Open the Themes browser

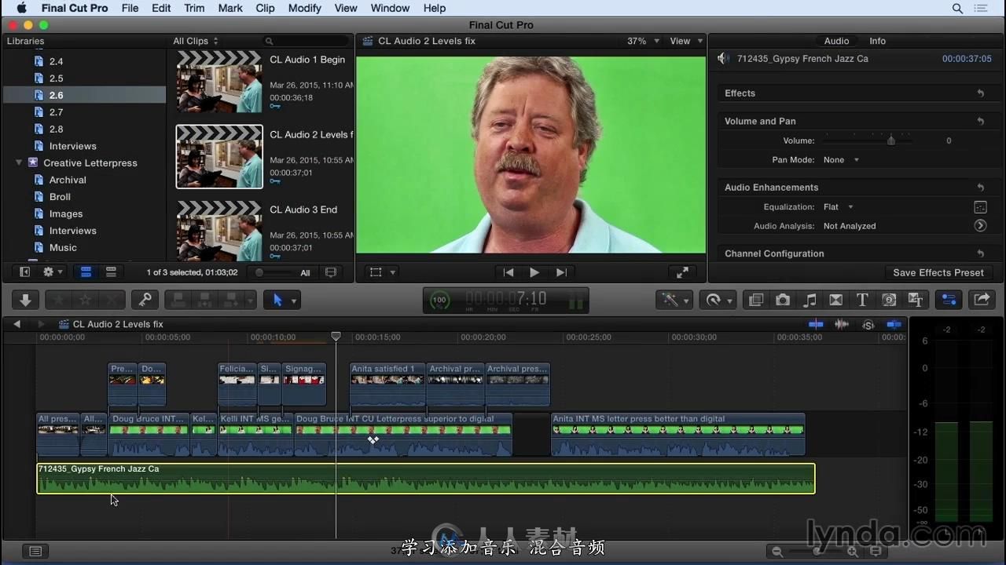pyautogui.click(x=916, y=300)
